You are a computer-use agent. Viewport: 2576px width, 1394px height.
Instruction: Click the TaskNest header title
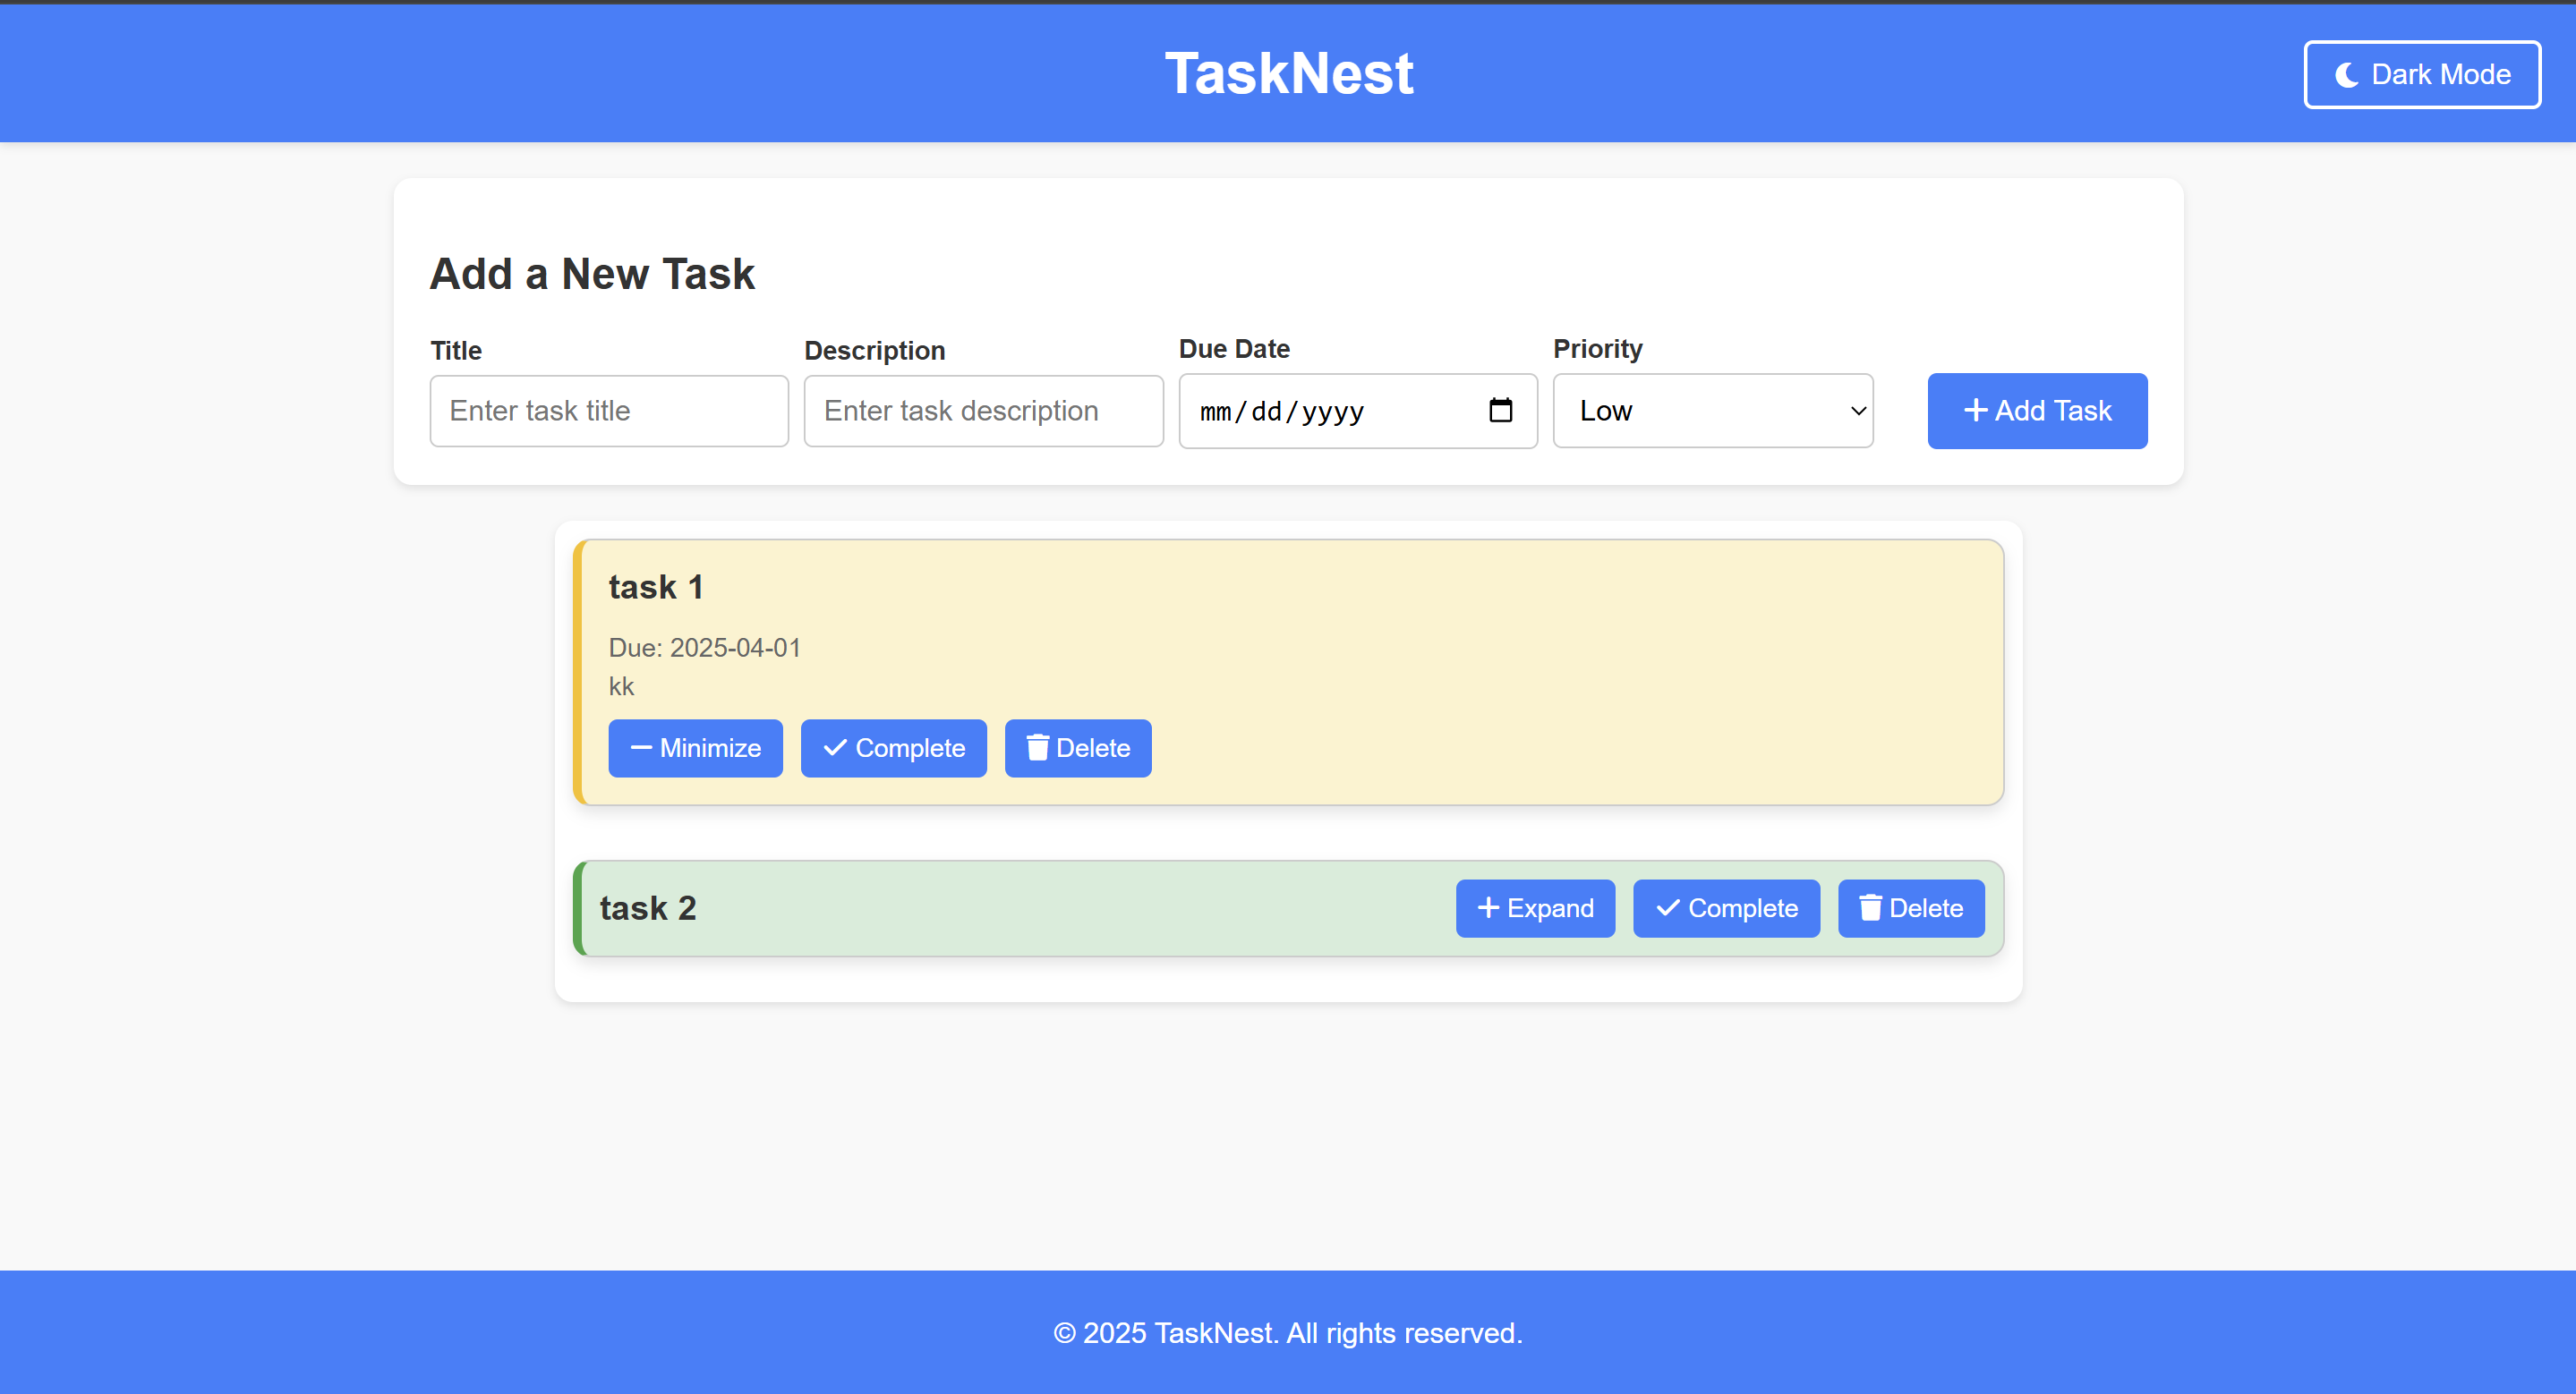point(1288,74)
